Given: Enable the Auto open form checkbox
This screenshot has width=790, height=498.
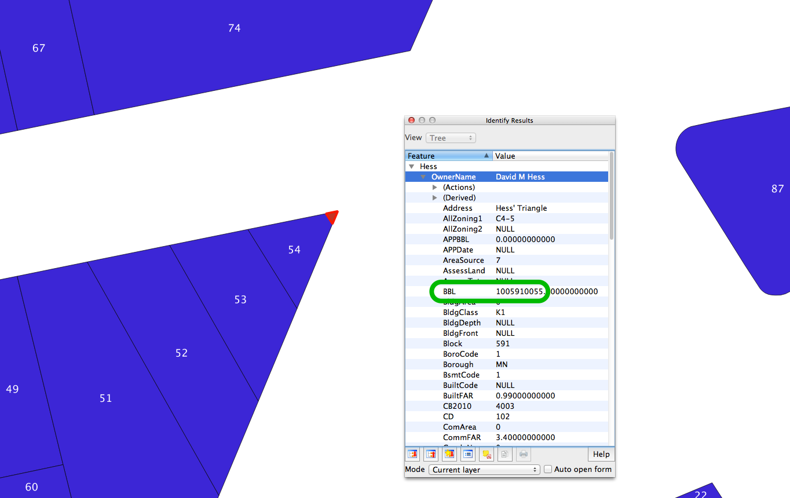Looking at the screenshot, I should click(548, 470).
